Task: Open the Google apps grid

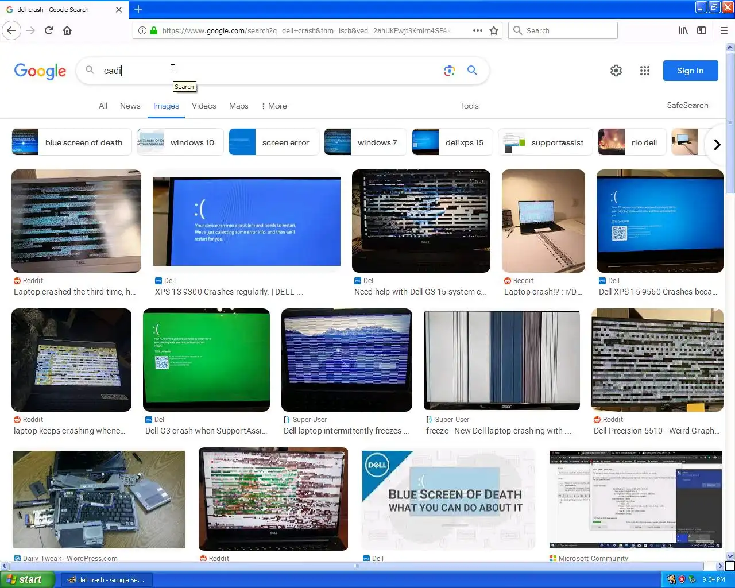Action: [x=645, y=71]
